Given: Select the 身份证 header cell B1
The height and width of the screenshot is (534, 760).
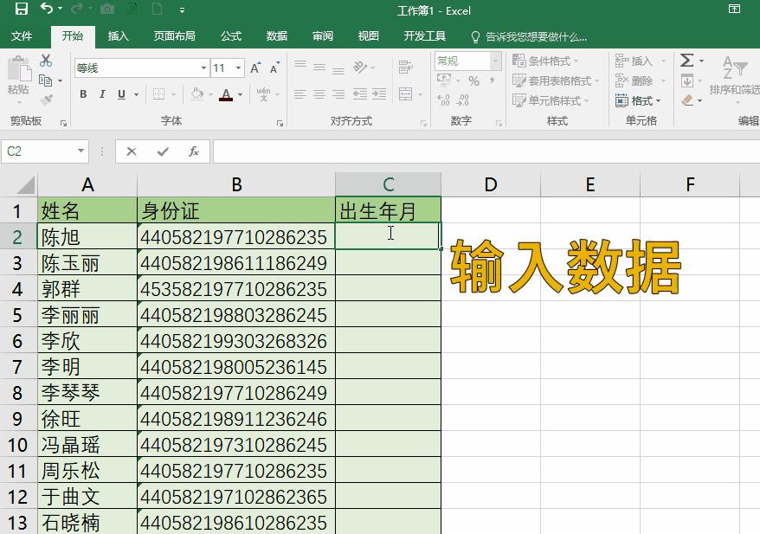Looking at the screenshot, I should pyautogui.click(x=236, y=209).
